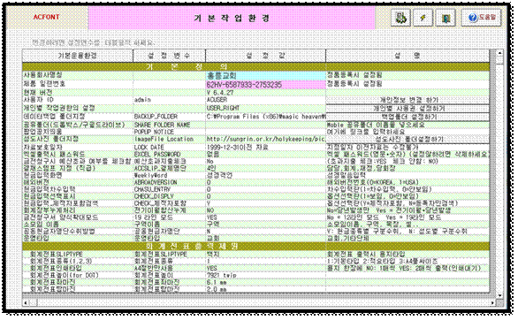Select the EXCEL PASSWORD setting value cell
The height and width of the screenshot is (320, 518).
265,154
